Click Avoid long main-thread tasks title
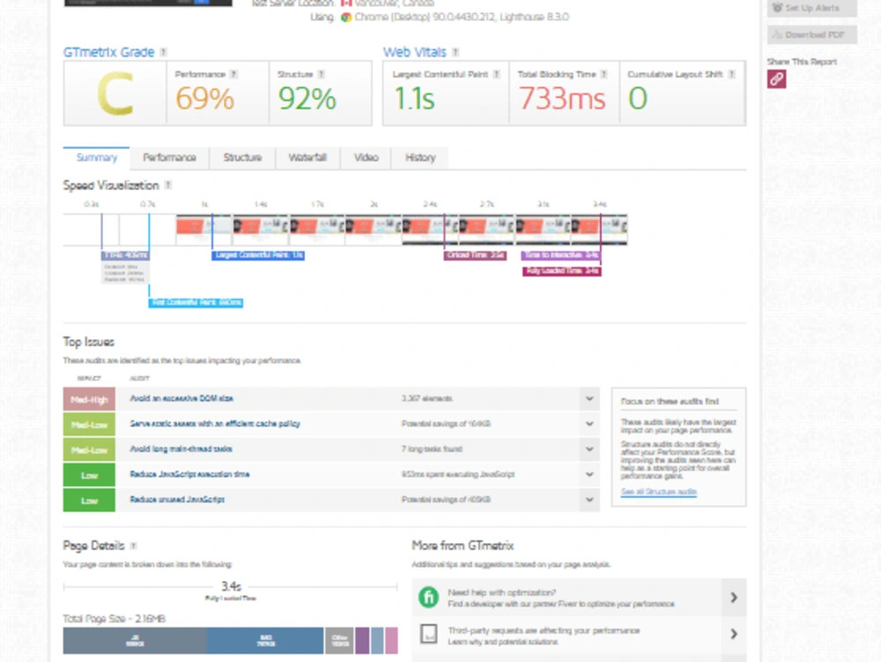 (x=181, y=449)
